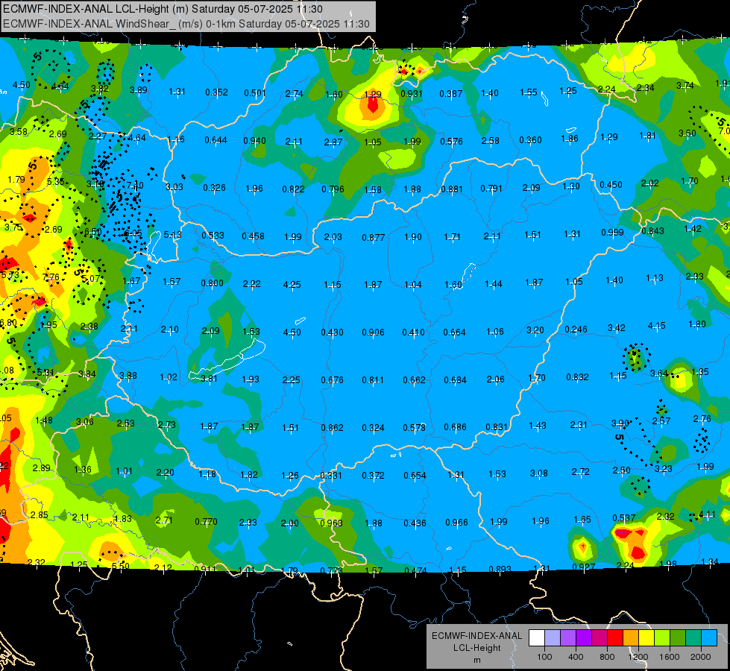Click the wind shear value 0.458

coord(254,236)
